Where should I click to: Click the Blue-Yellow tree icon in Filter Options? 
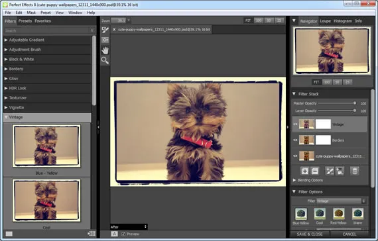301,214
